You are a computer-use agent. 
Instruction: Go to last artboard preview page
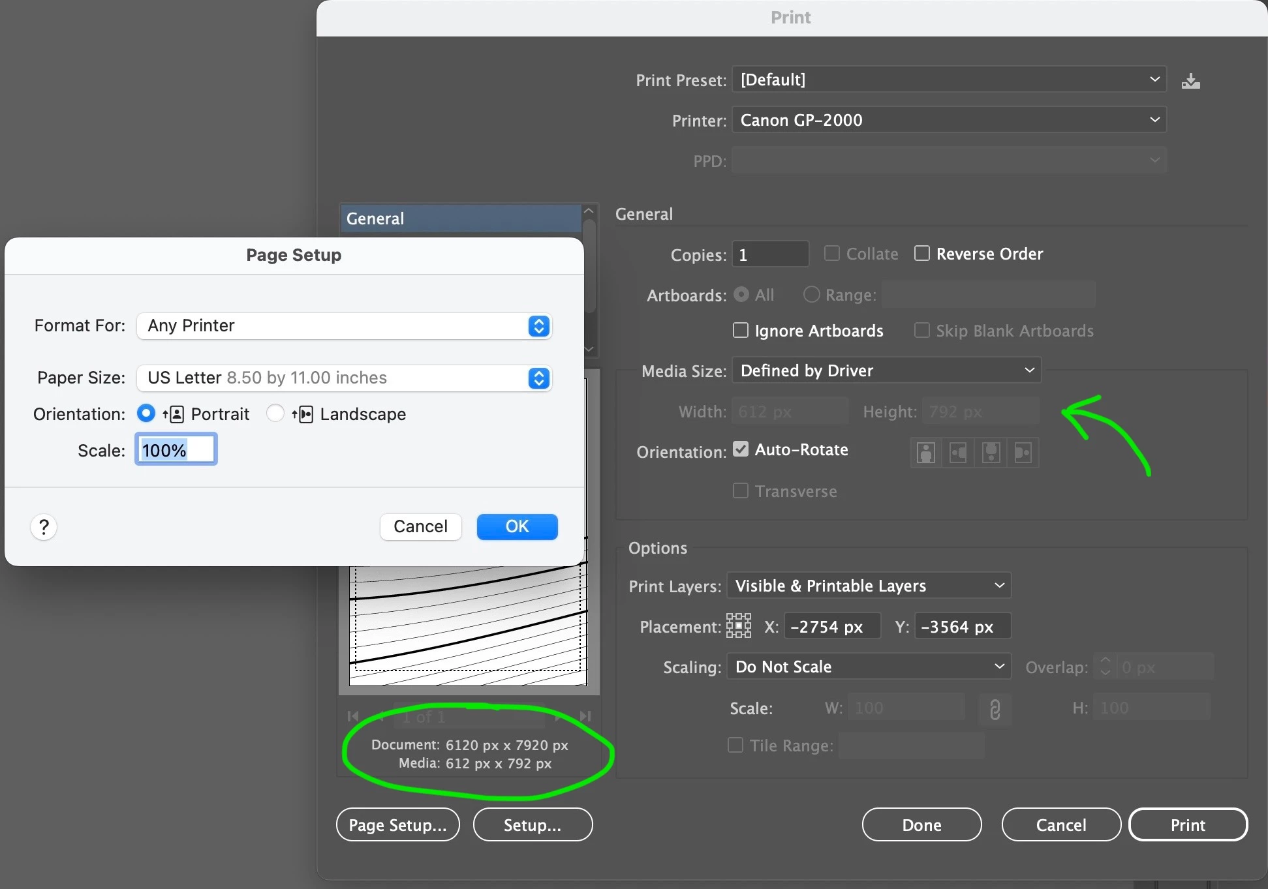point(585,716)
